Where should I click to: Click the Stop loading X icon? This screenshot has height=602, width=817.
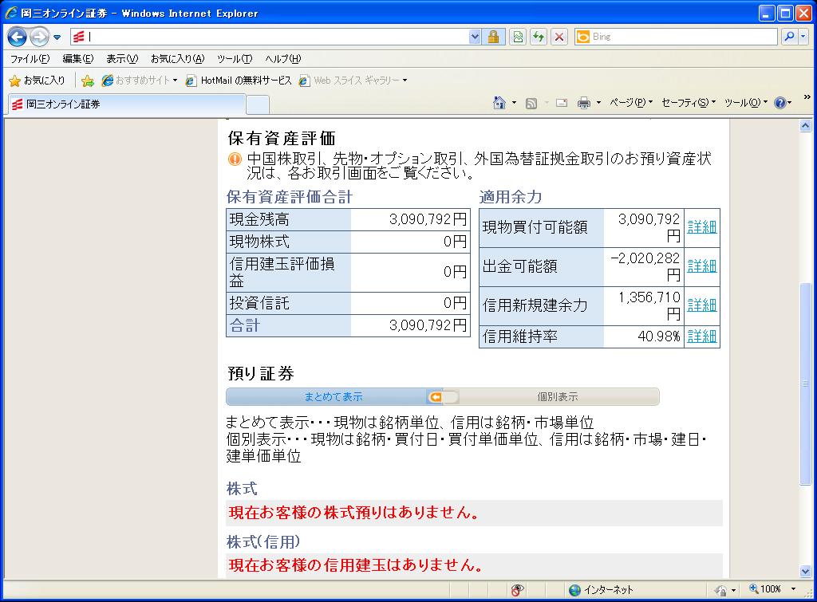tap(559, 37)
